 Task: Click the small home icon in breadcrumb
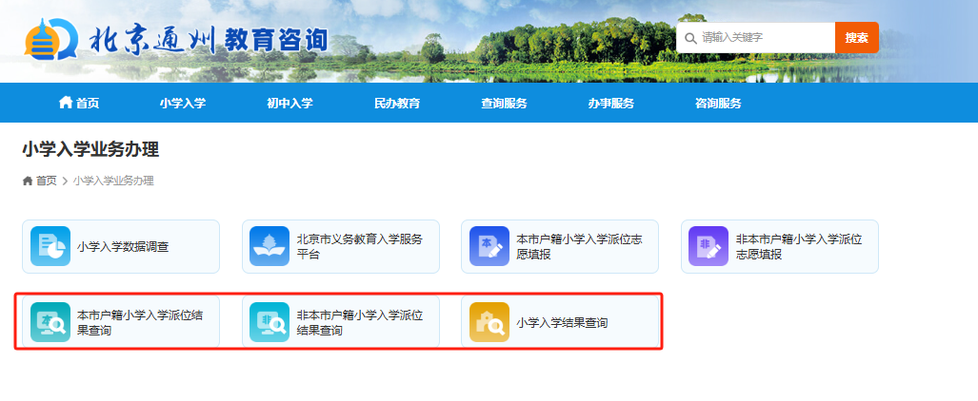(x=28, y=181)
